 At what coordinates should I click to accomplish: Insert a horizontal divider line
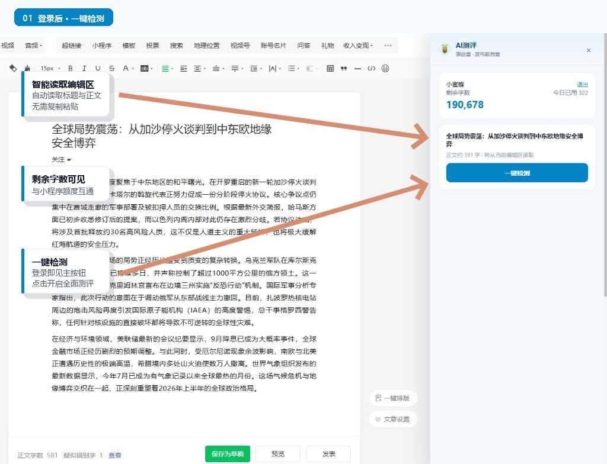point(357,69)
